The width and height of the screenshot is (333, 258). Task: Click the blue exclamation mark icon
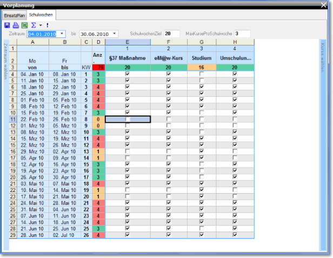tap(47, 25)
